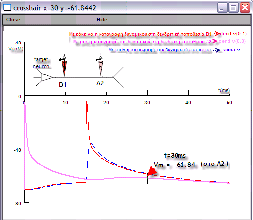Click the A2 label under dendrite

100,83
